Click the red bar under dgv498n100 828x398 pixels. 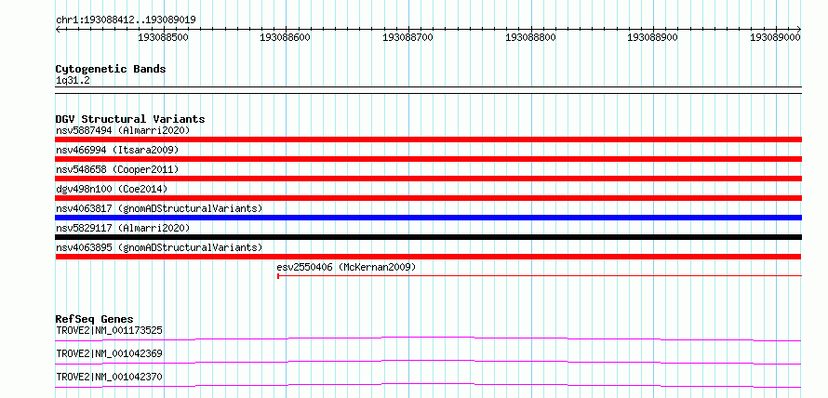pos(428,198)
